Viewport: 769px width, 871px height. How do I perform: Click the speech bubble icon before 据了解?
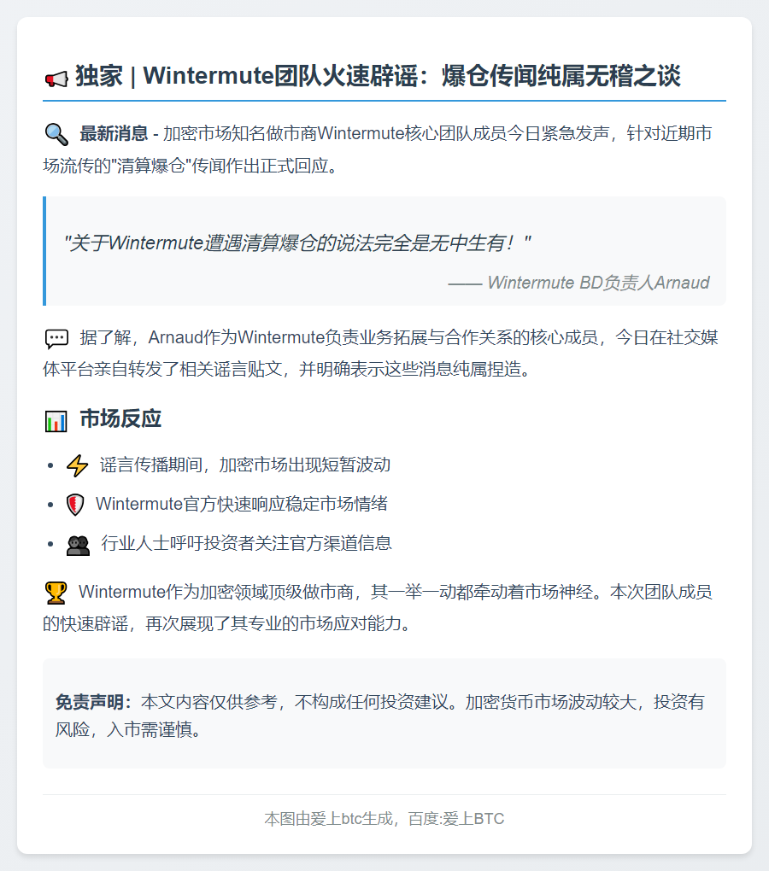[x=56, y=338]
